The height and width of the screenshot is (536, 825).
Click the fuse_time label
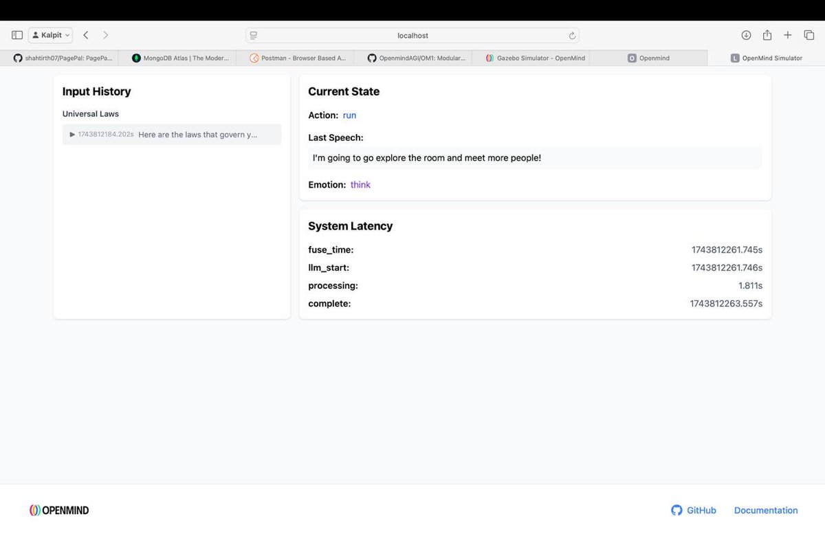(x=331, y=250)
